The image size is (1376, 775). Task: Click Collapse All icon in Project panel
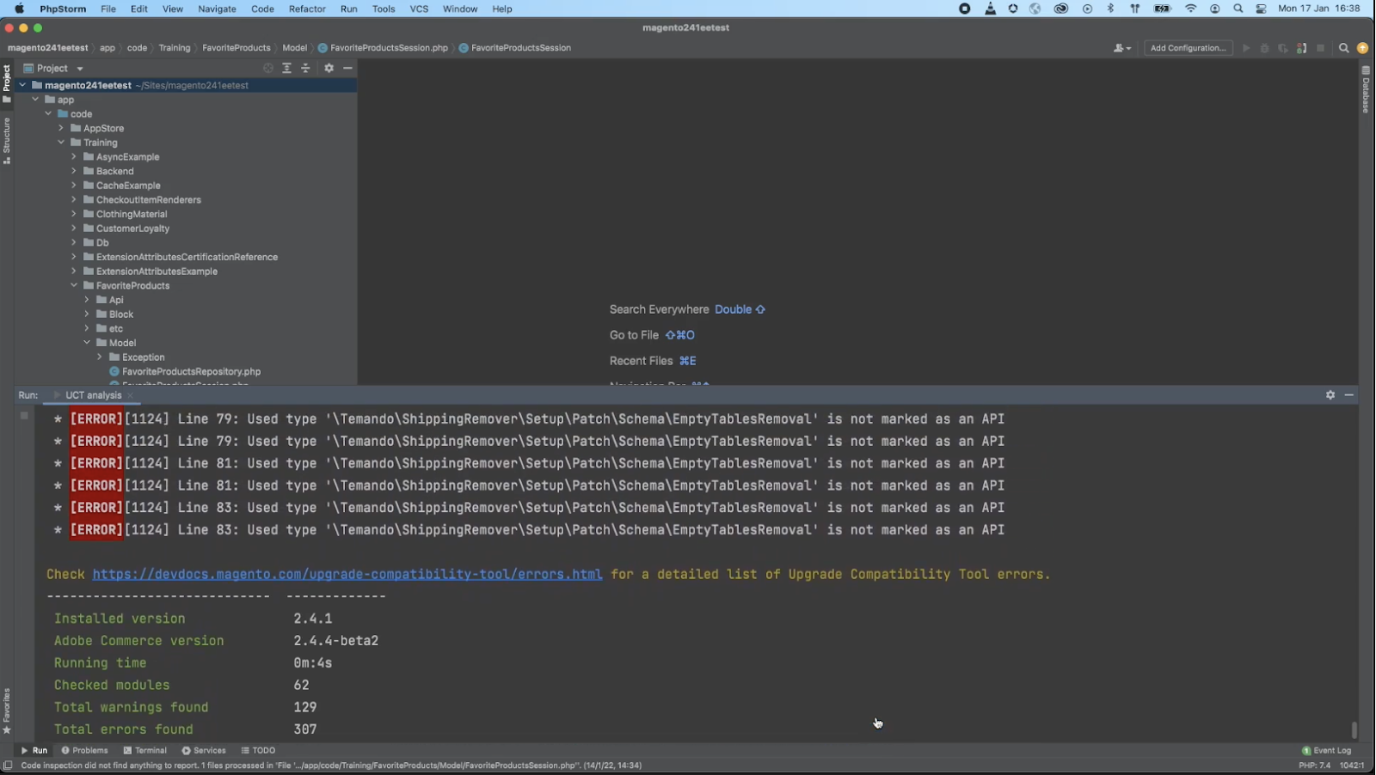click(305, 68)
